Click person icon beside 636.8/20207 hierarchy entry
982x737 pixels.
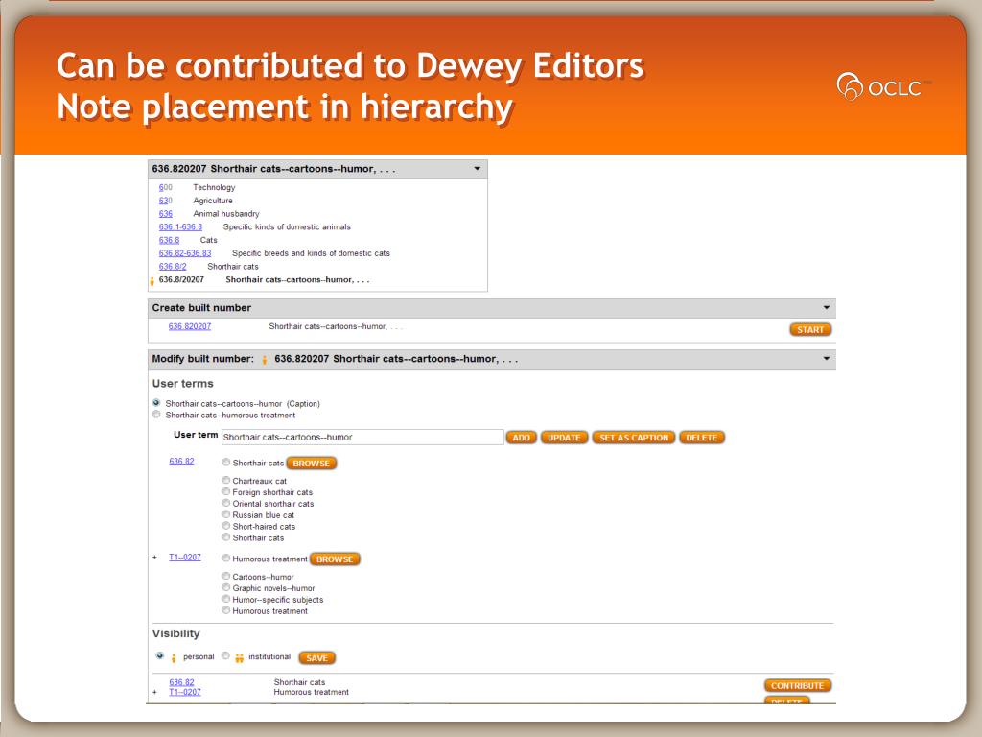pos(152,281)
